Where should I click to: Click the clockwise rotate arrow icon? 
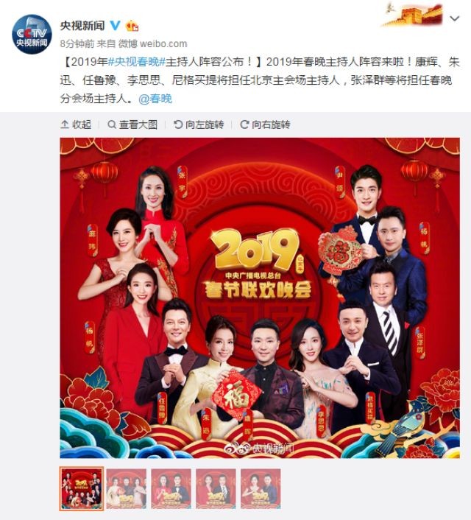[x=244, y=124]
